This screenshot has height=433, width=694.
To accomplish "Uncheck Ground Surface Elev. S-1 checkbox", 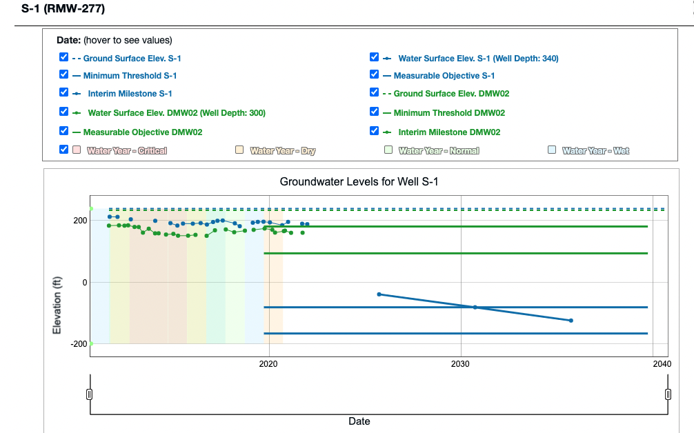I will pyautogui.click(x=64, y=58).
